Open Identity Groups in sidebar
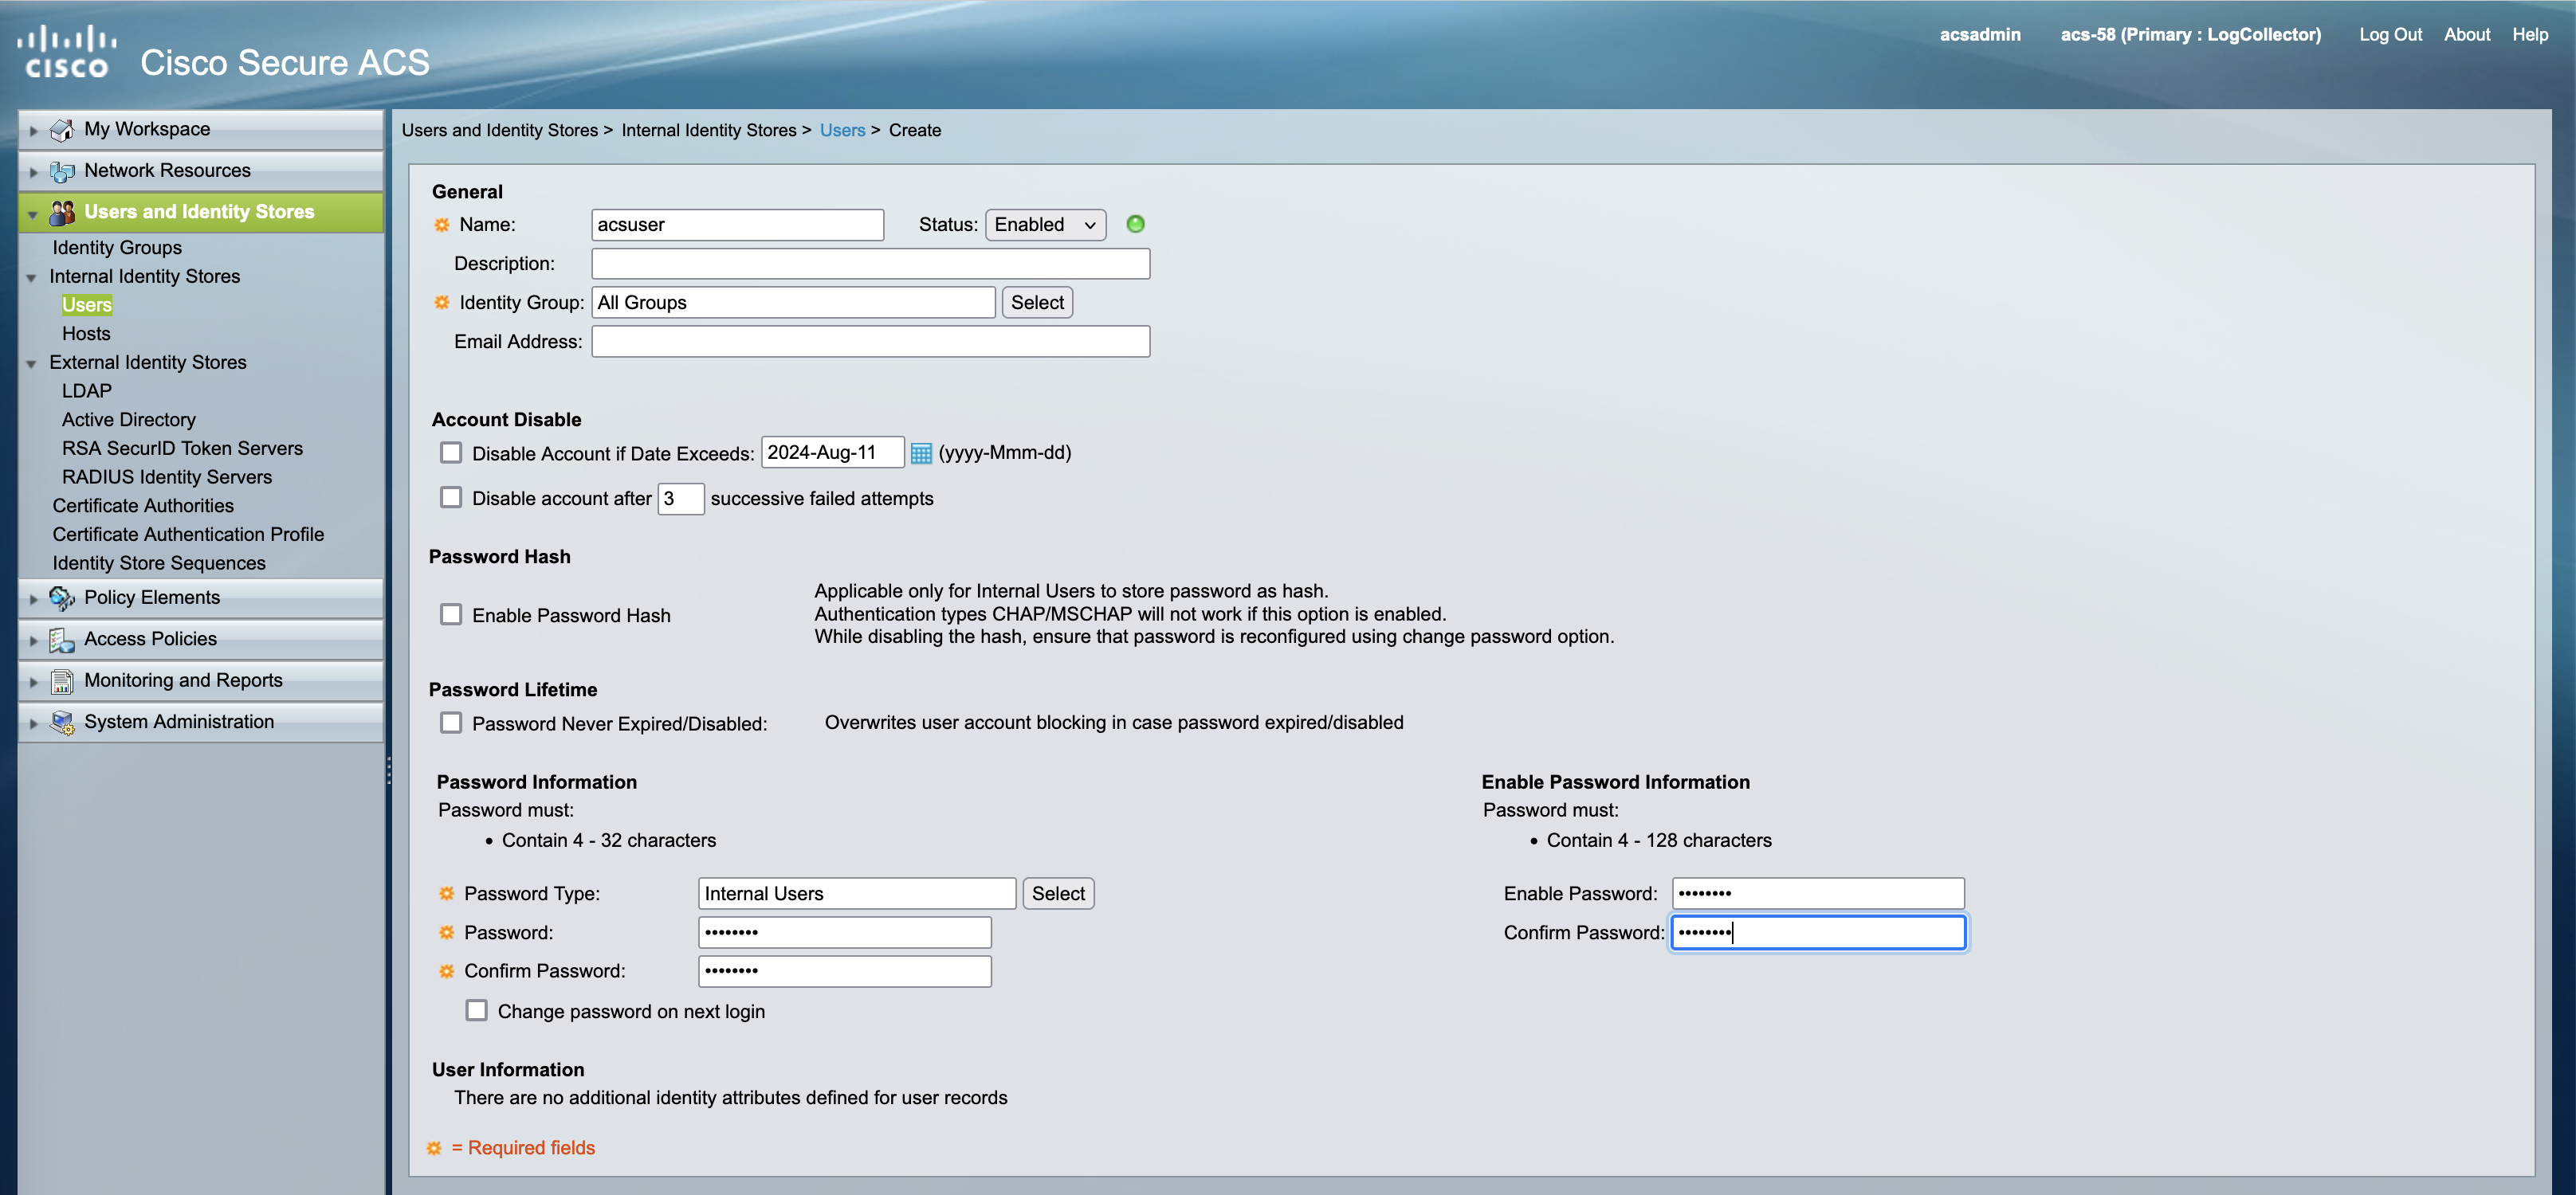Viewport: 2576px width, 1195px height. pos(117,248)
